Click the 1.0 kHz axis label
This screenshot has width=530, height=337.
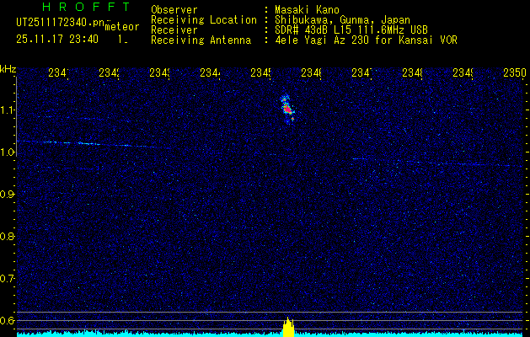coord(8,152)
